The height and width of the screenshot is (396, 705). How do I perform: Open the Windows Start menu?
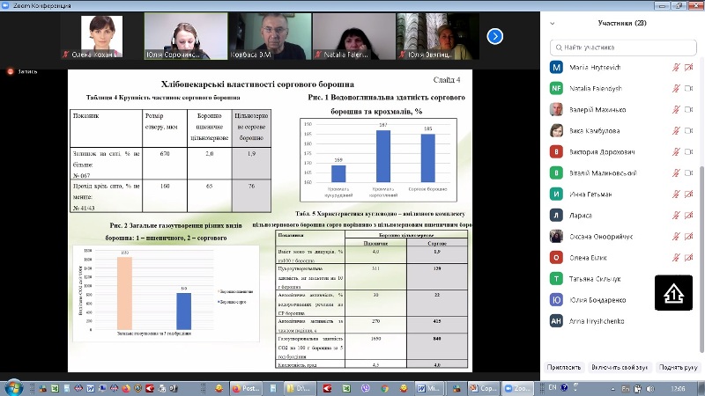[x=13, y=387]
